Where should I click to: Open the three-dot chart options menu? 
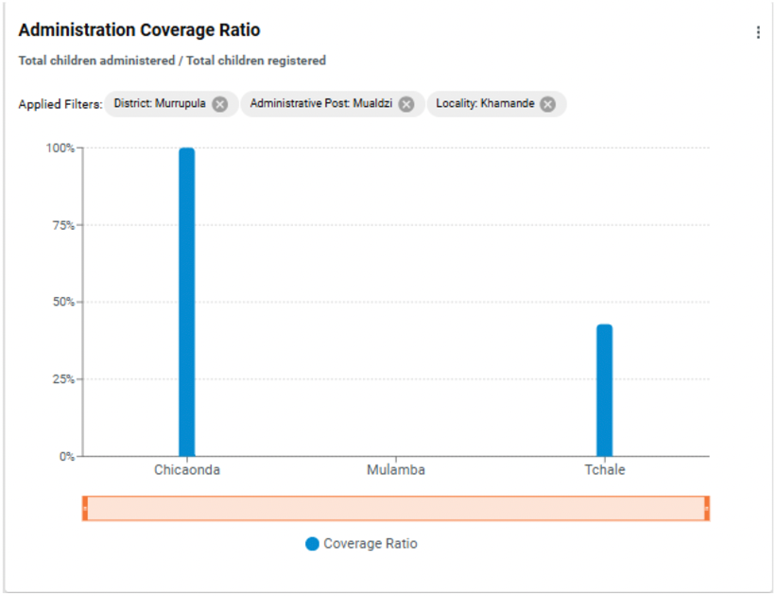coord(758,33)
